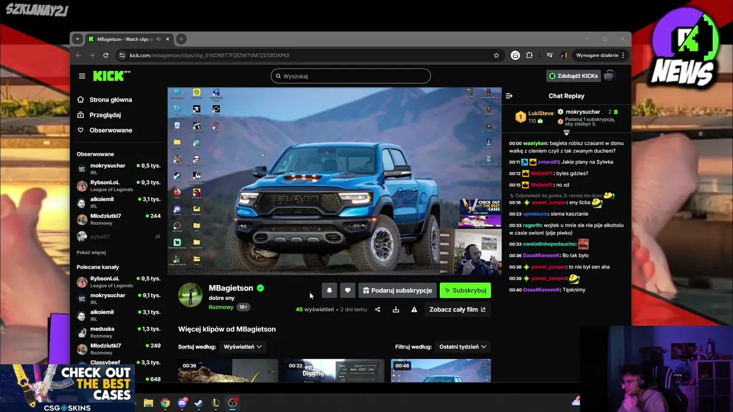The height and width of the screenshot is (412, 733).
Task: Open File Explorer from taskbar
Action: coord(148,403)
